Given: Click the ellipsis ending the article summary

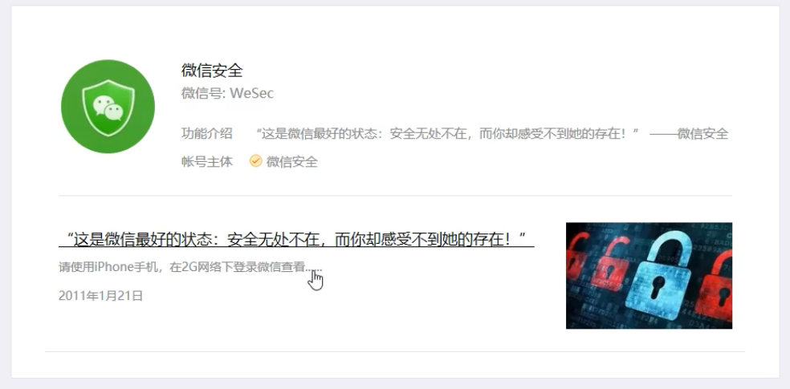Looking at the screenshot, I should tap(313, 269).
